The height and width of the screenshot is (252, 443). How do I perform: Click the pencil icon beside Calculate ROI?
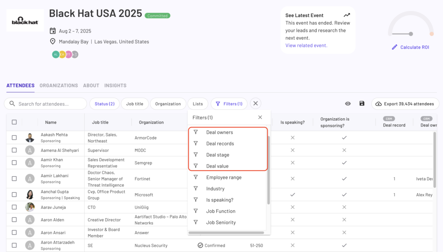395,47
